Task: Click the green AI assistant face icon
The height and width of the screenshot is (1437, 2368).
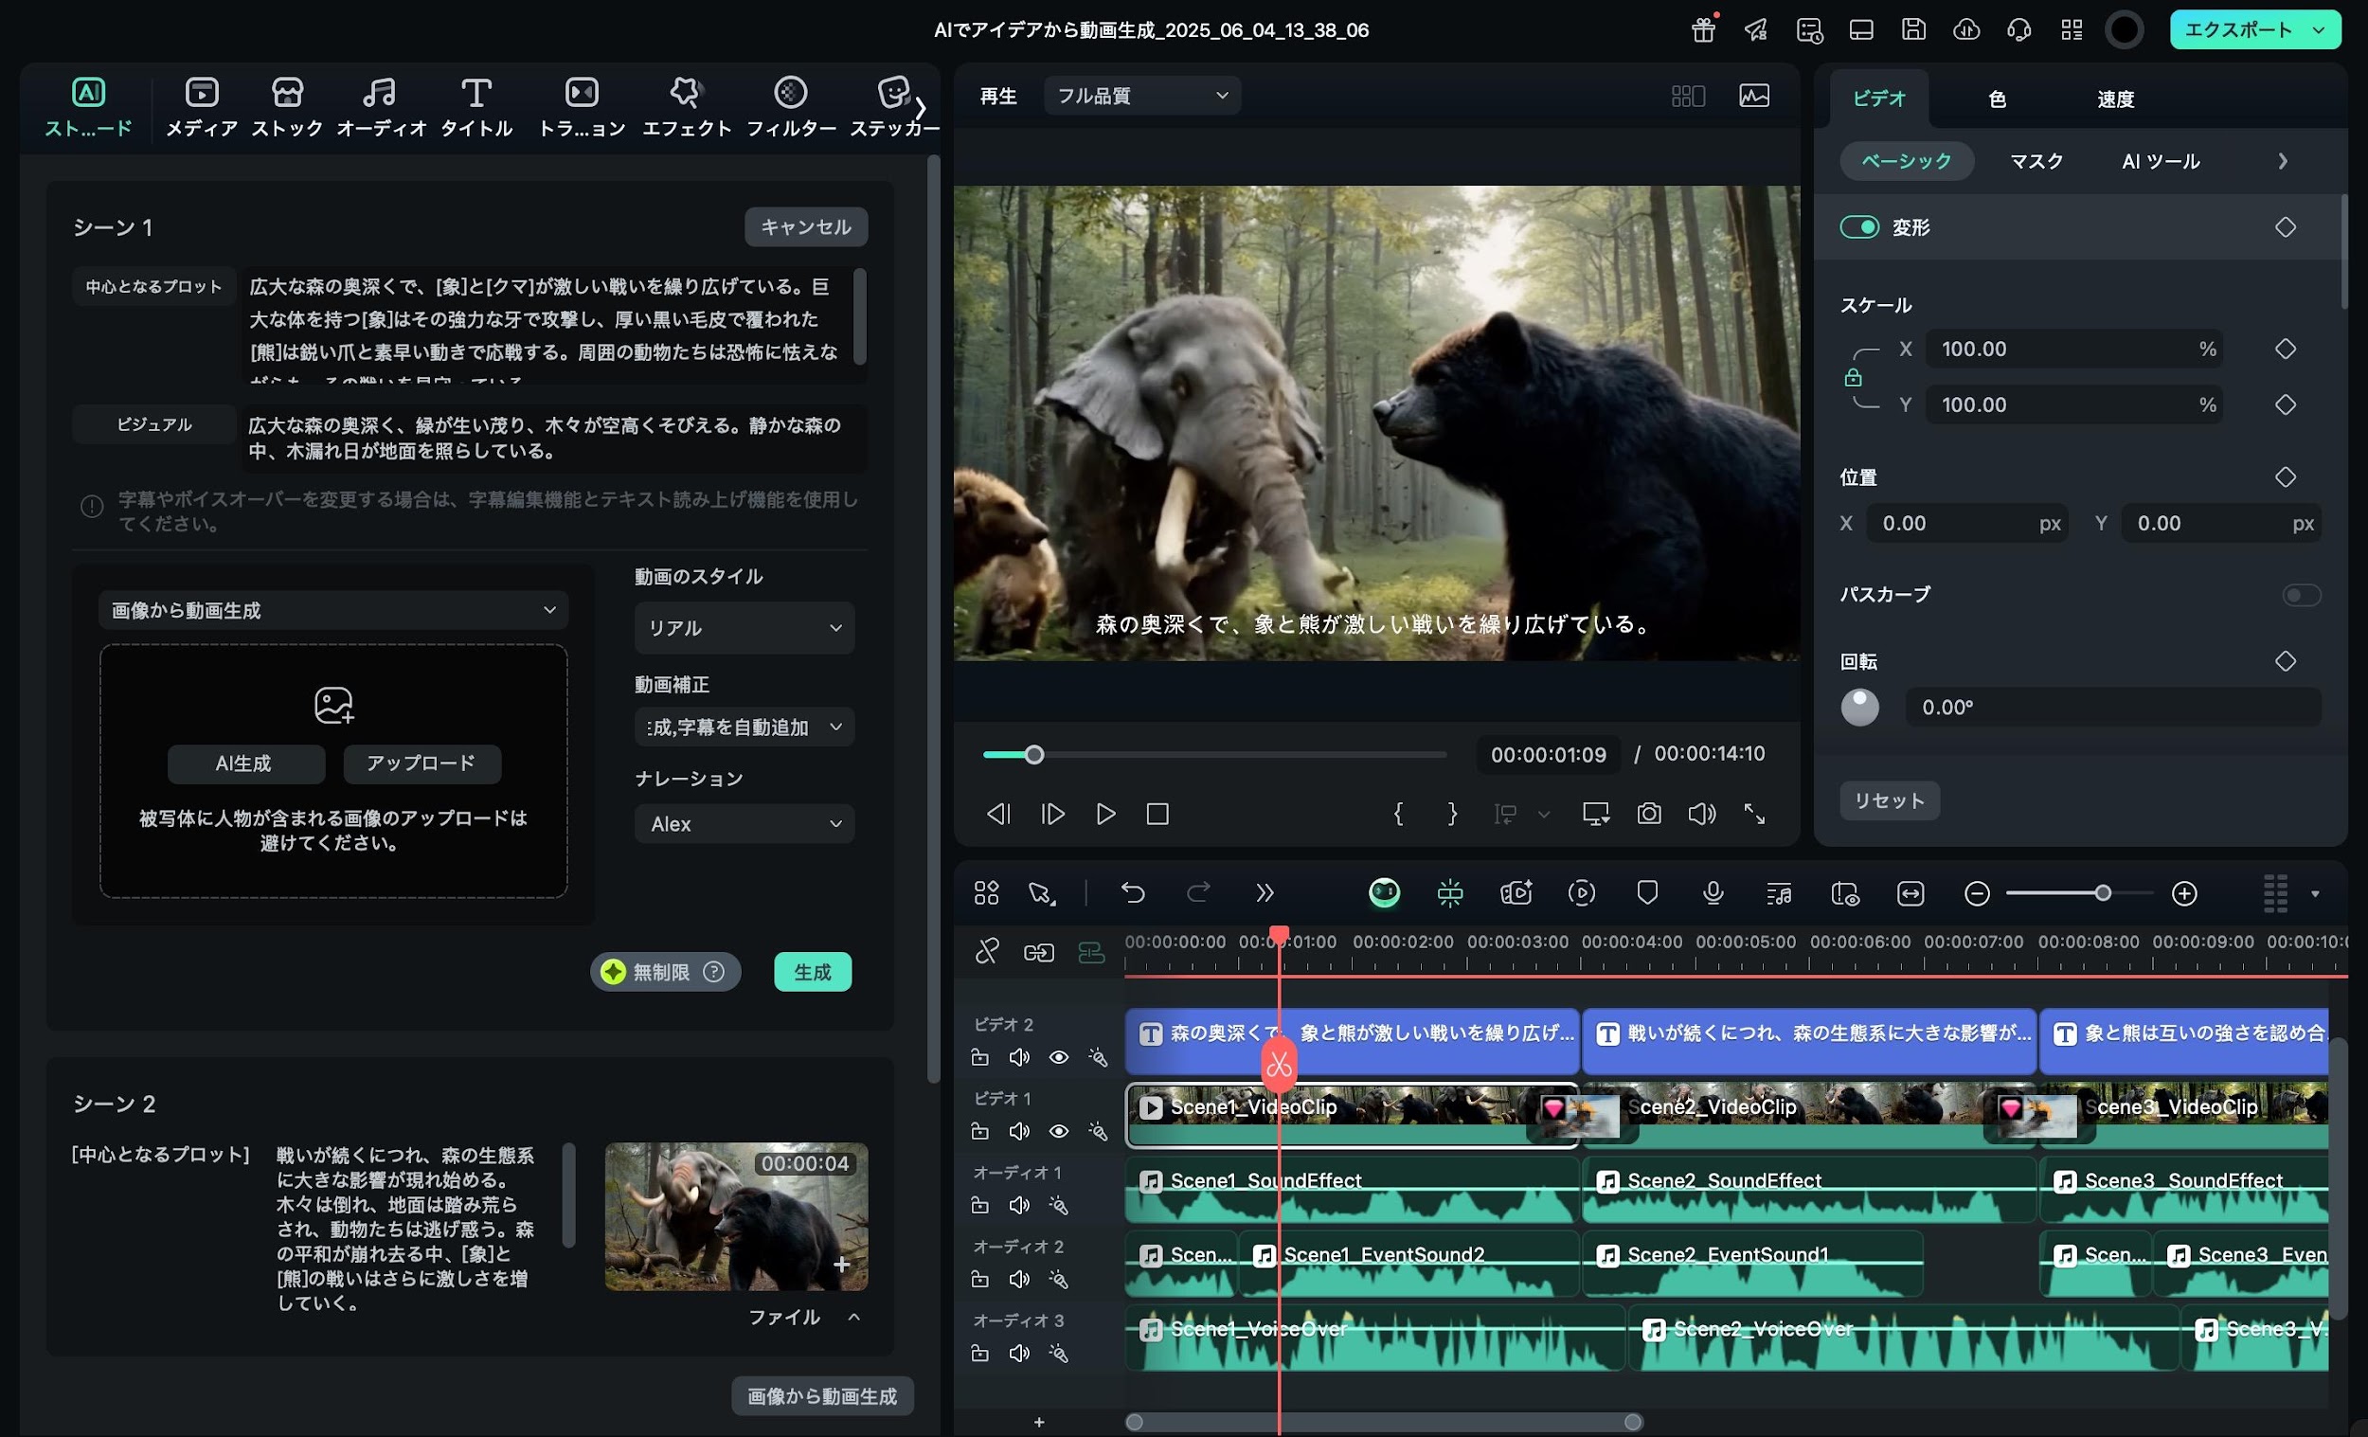Action: click(x=1384, y=893)
